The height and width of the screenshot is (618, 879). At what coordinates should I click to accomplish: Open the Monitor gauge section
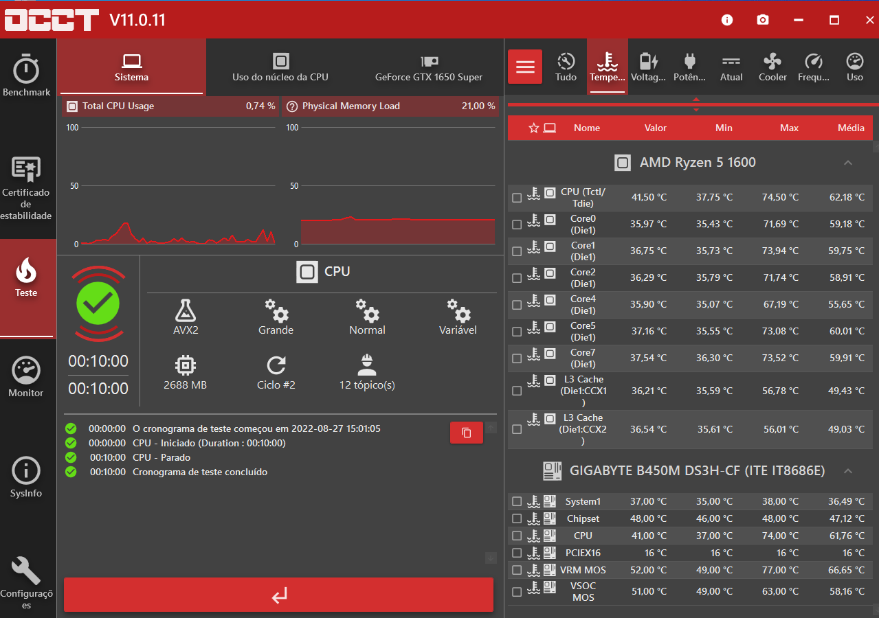(x=26, y=378)
